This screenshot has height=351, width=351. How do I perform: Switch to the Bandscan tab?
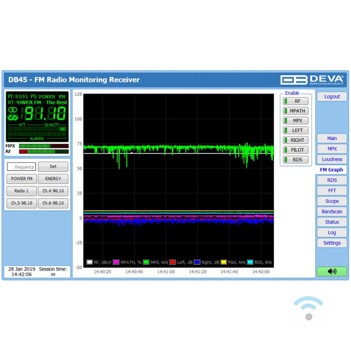point(331,212)
